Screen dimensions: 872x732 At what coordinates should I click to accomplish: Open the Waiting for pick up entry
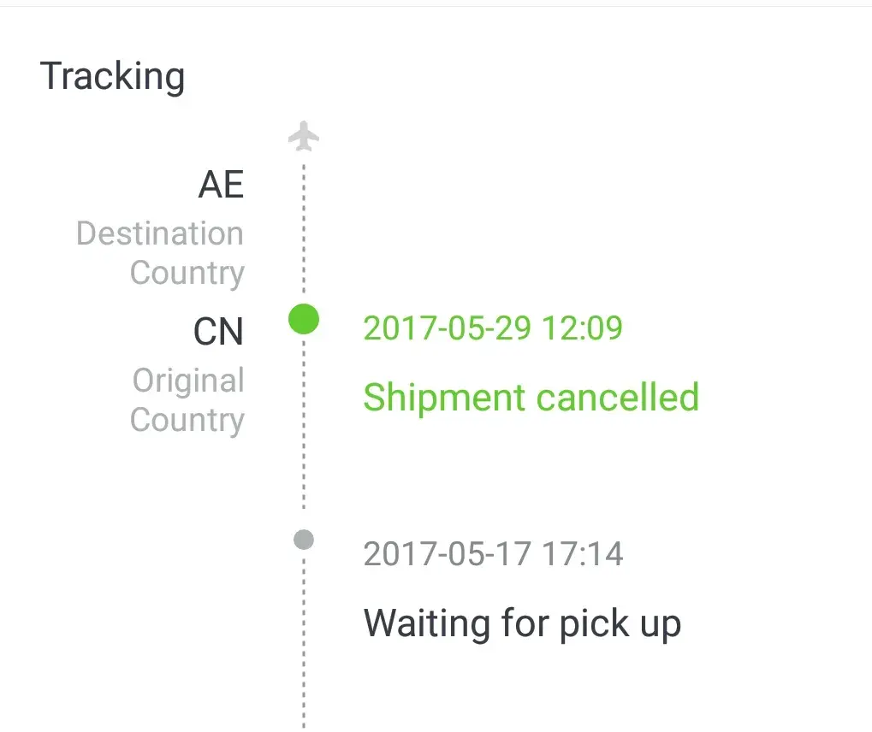[x=522, y=623]
